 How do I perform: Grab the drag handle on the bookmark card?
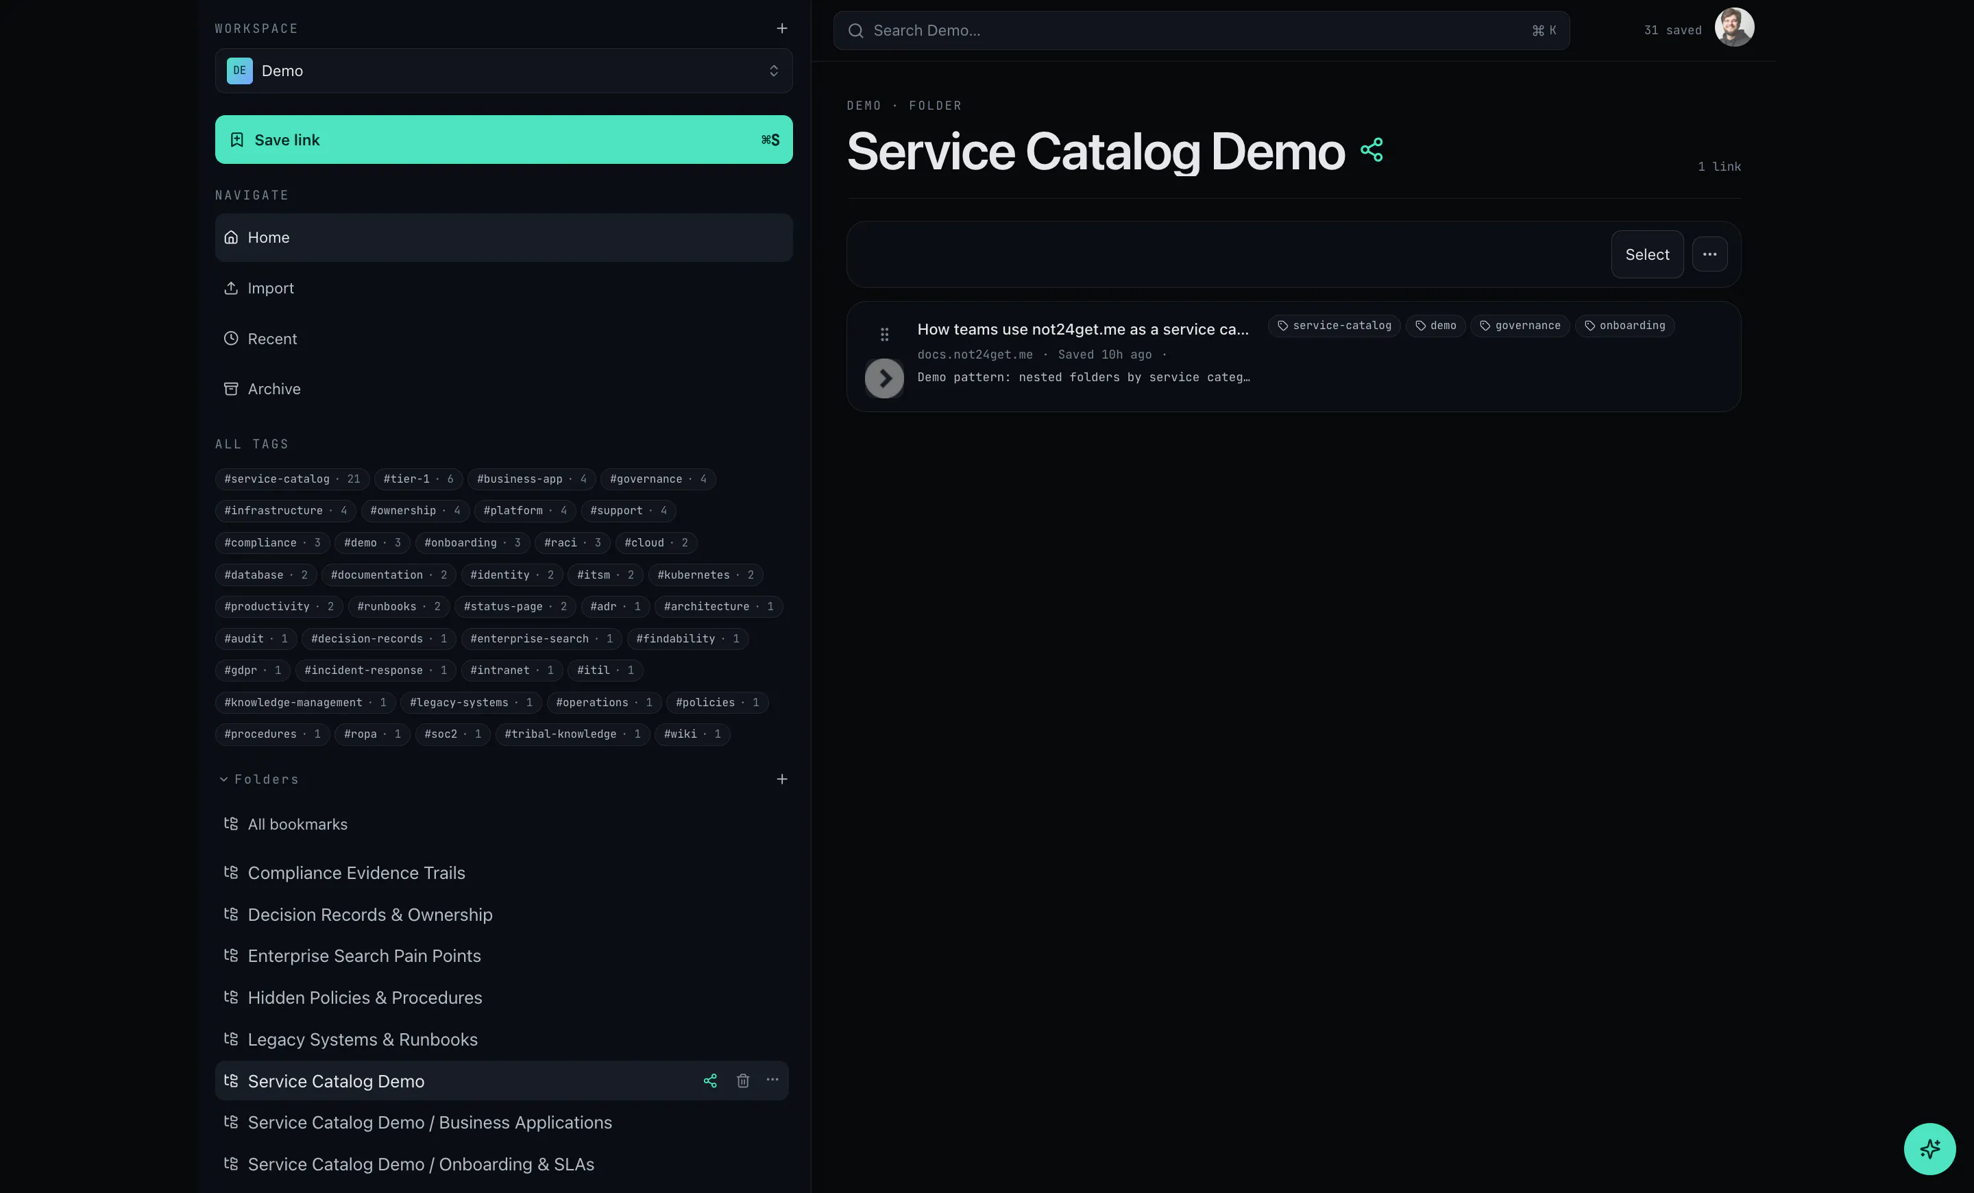click(x=884, y=334)
